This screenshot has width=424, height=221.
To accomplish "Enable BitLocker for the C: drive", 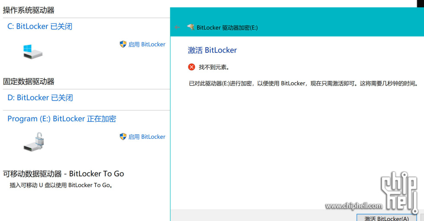I will click(147, 44).
